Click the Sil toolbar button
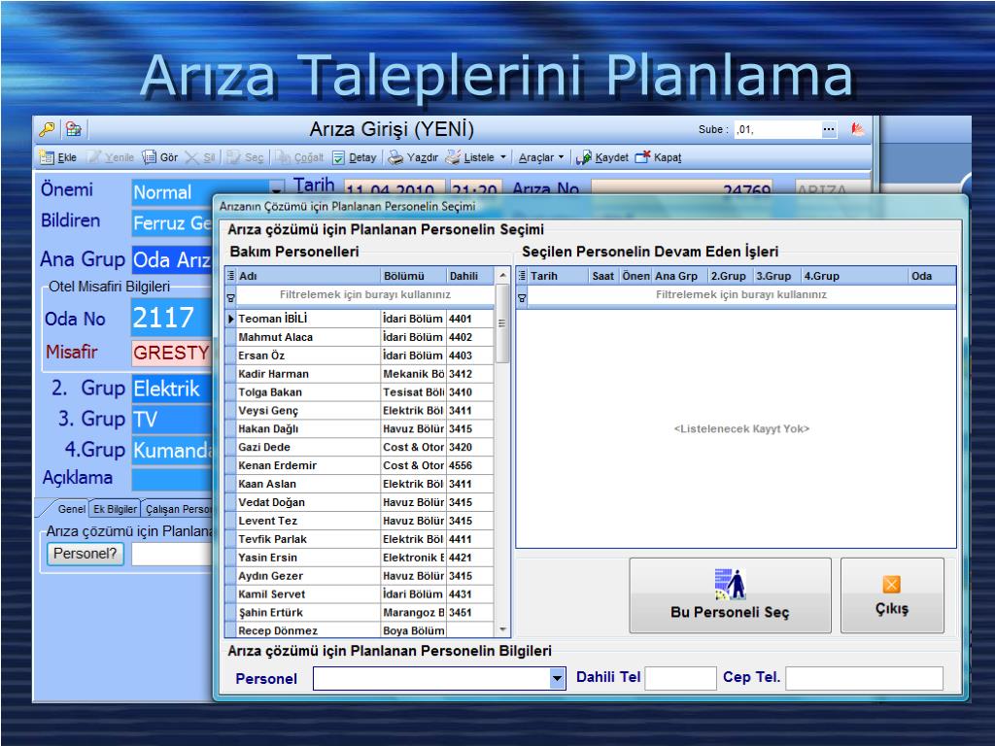The image size is (995, 746). click(200, 157)
